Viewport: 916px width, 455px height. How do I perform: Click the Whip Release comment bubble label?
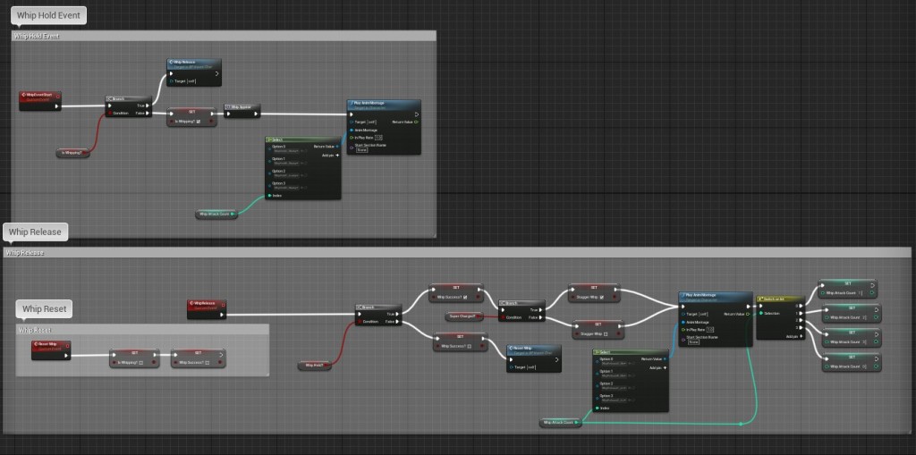(35, 232)
